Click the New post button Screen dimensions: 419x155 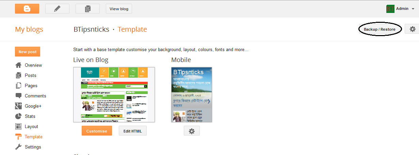coord(28,52)
